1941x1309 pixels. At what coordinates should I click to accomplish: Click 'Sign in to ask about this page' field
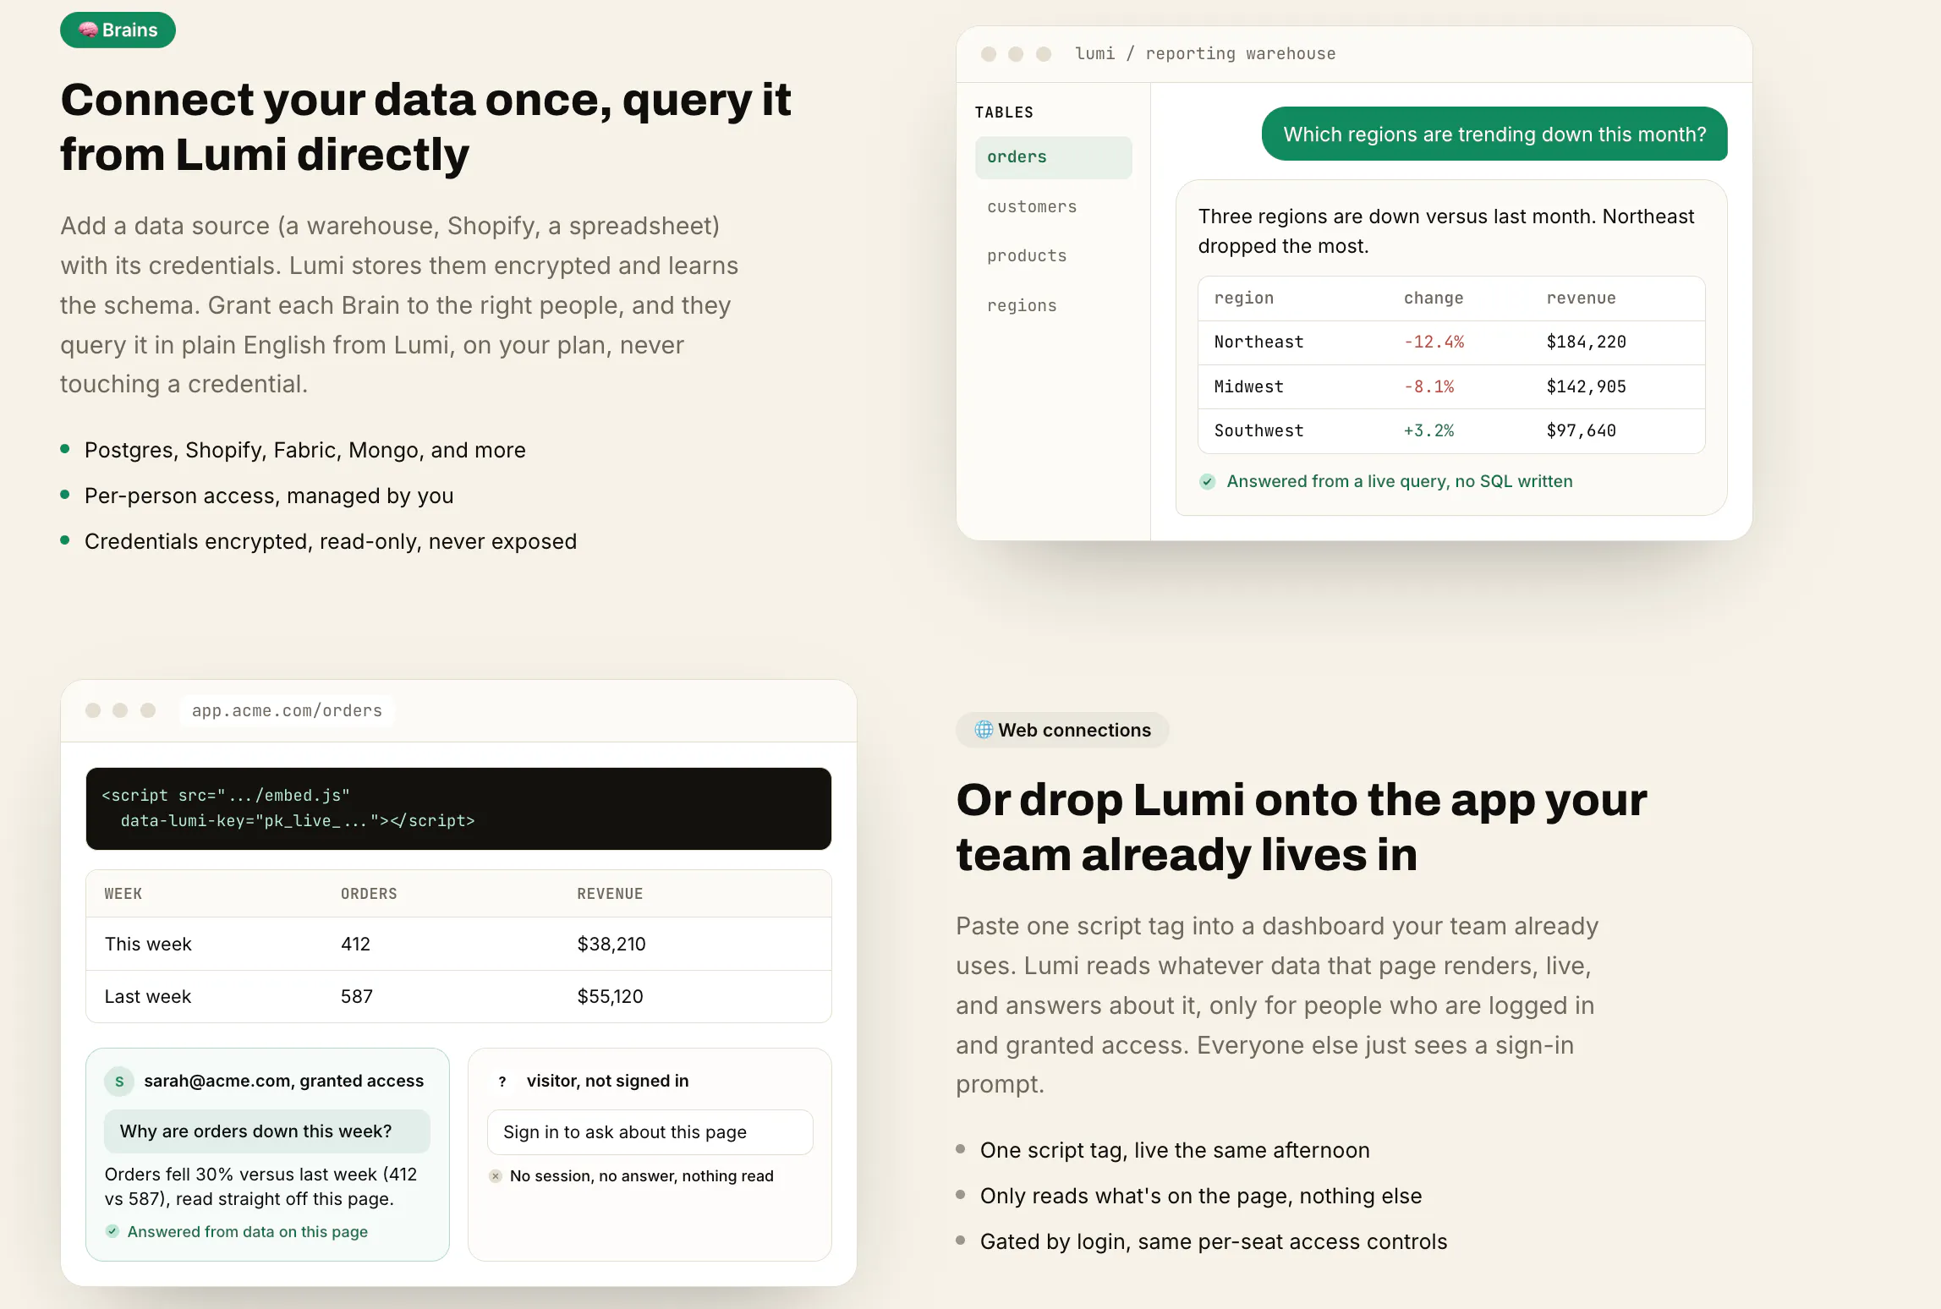point(650,1132)
